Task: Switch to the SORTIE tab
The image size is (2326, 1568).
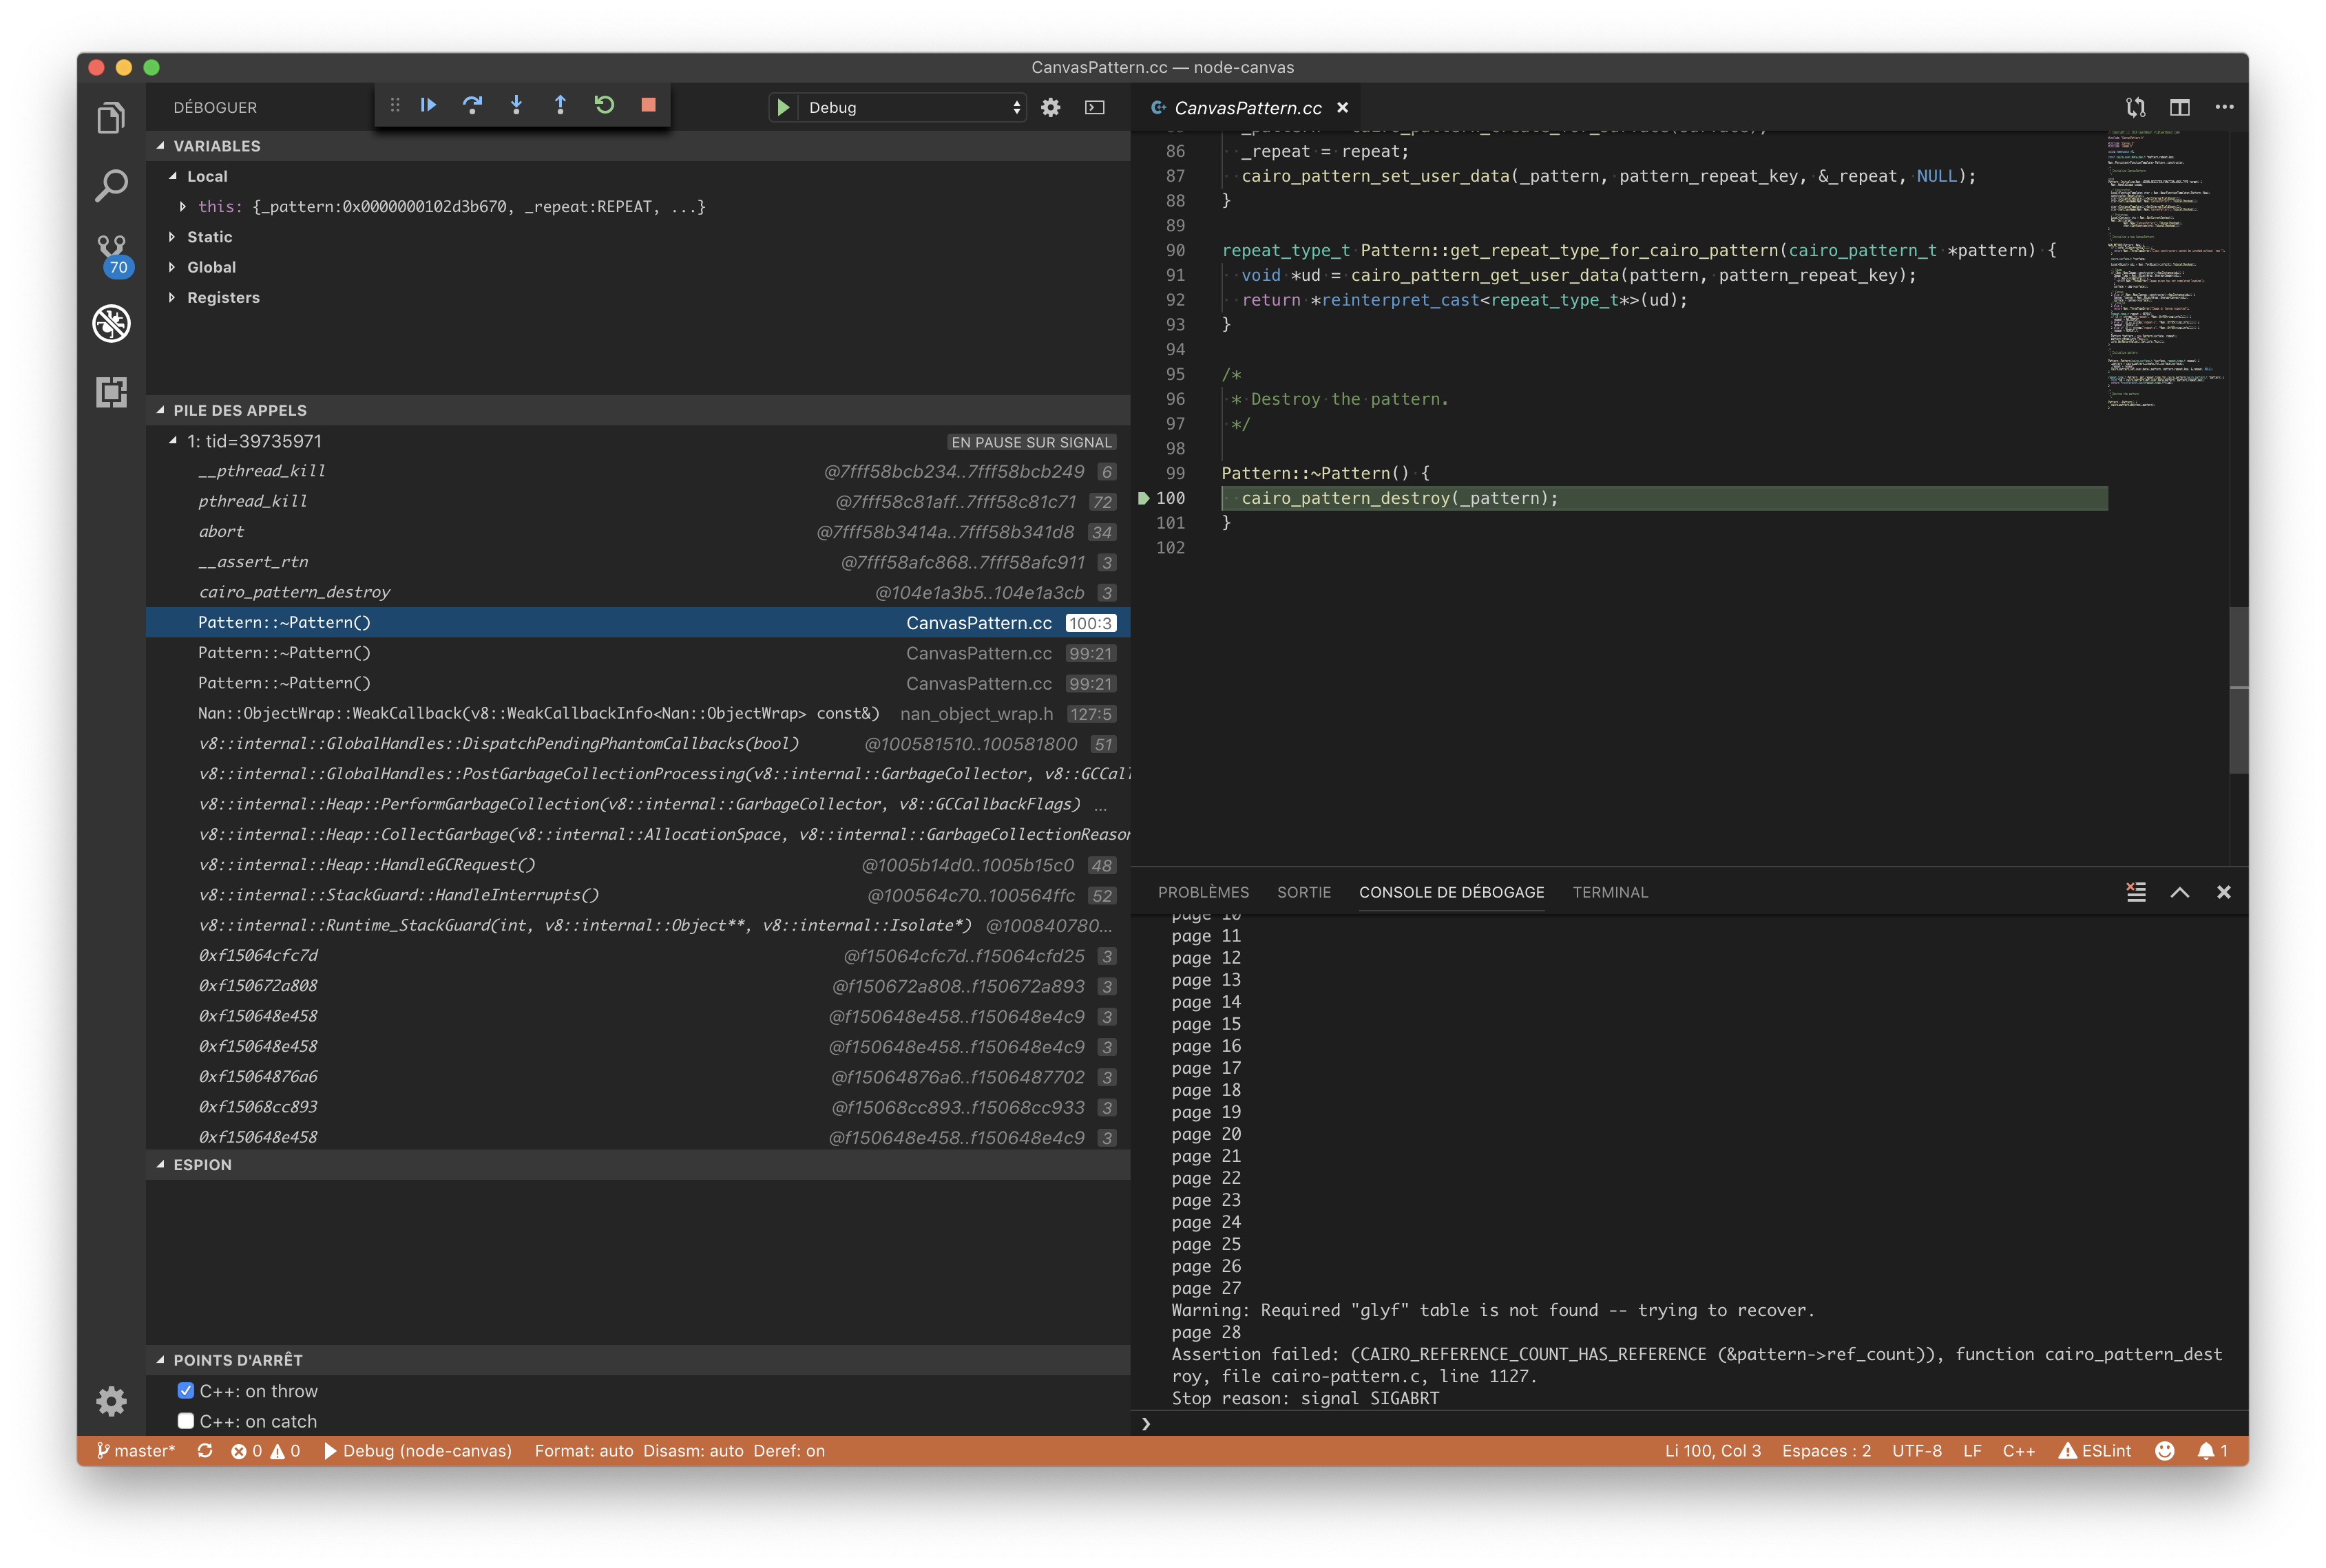Action: (x=1303, y=892)
